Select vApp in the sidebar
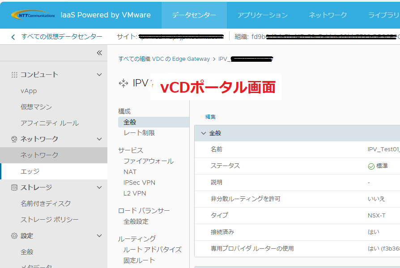 tap(29, 91)
